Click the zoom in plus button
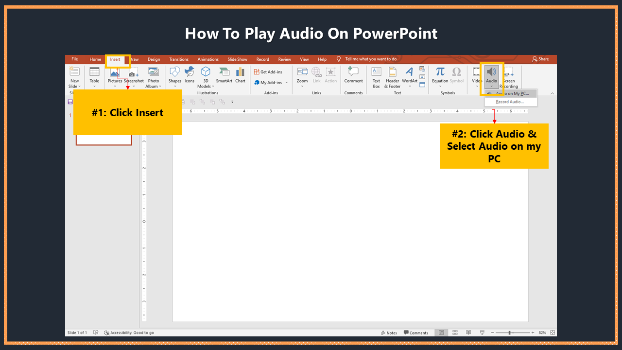Viewport: 622px width, 350px height. pyautogui.click(x=533, y=332)
